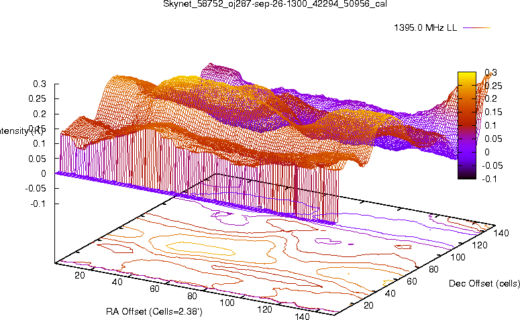
Task: Click the 0.3 tick on the intensity z-axis
Action: point(40,84)
